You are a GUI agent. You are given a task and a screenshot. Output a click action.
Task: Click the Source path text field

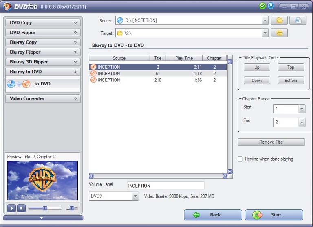point(189,20)
